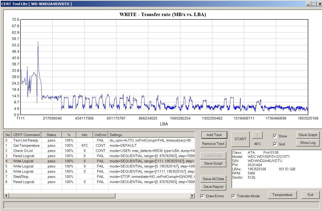The width and height of the screenshot is (322, 211).
Task: Click the START button
Action: (x=241, y=139)
